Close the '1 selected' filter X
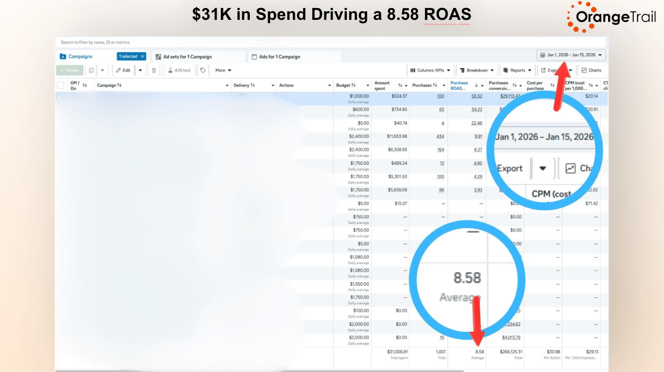 click(142, 56)
